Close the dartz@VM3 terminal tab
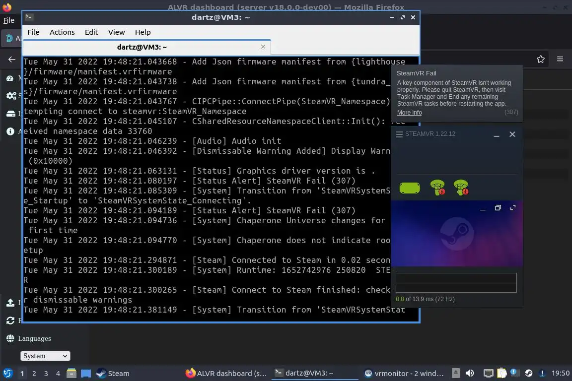Viewport: 572px width, 381px height. tap(263, 47)
